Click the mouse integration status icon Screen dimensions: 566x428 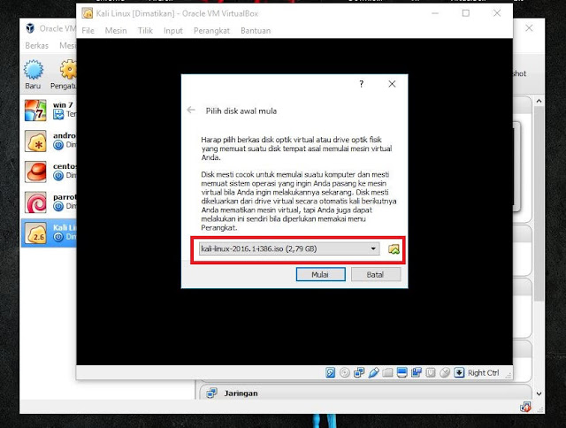[445, 372]
